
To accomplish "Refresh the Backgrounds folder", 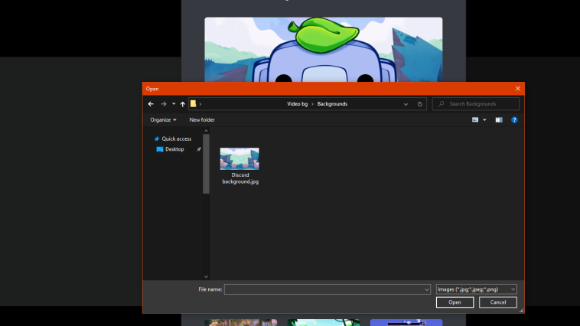I will tap(420, 104).
